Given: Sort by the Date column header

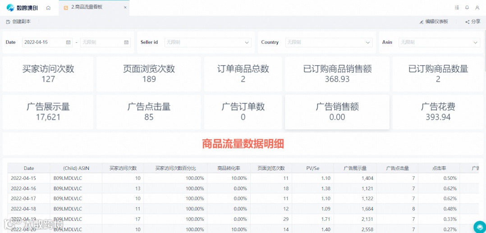Looking at the screenshot, I should pyautogui.click(x=29, y=168).
